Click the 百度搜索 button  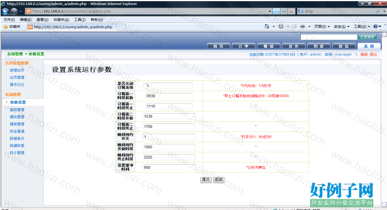pos(367,37)
